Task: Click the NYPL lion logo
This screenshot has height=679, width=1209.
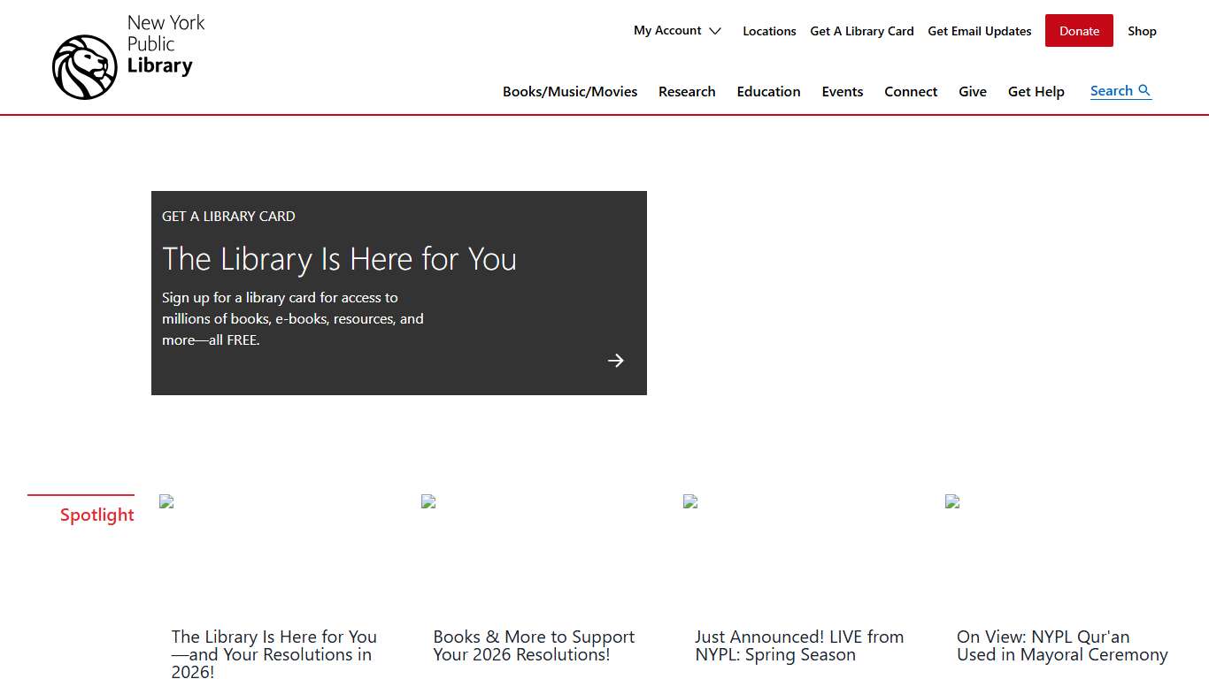Action: pos(85,67)
